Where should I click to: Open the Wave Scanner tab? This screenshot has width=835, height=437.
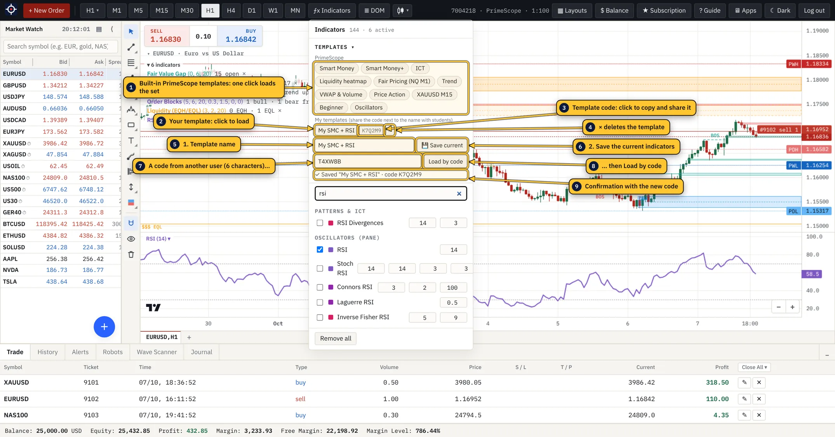tap(157, 352)
